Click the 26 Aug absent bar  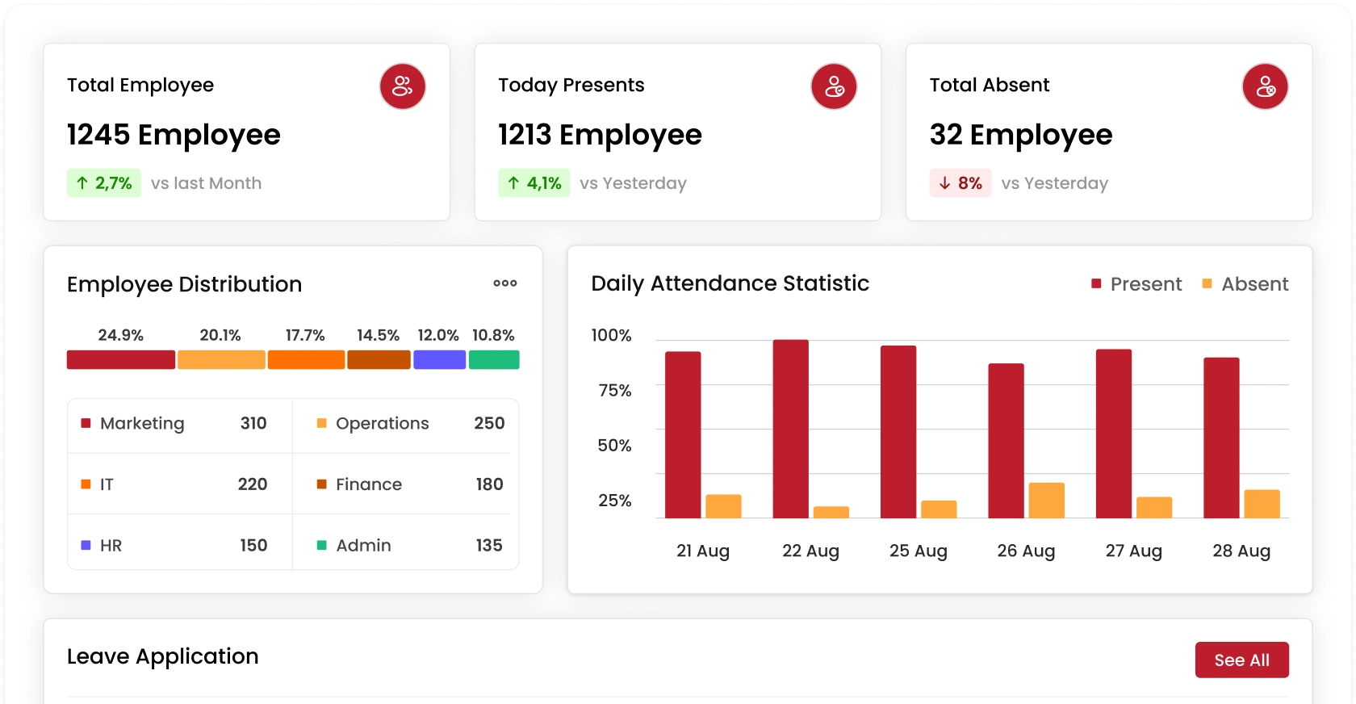(1046, 501)
